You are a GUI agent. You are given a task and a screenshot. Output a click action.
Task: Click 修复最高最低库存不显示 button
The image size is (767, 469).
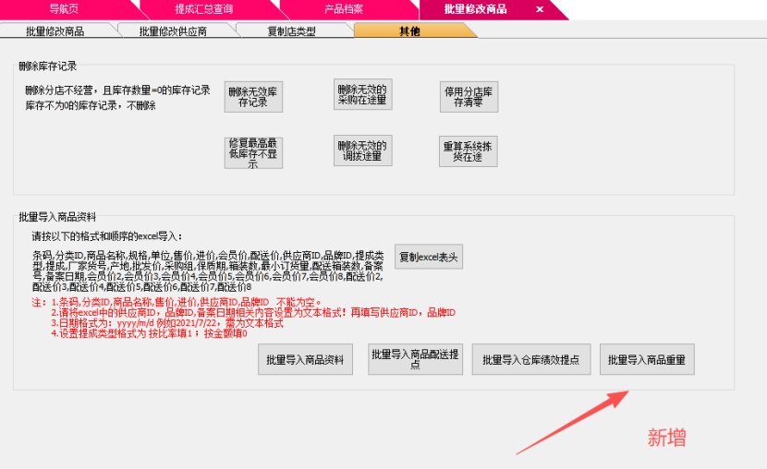(253, 153)
